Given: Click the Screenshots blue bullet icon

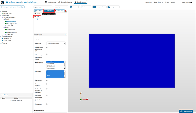Looking at the screenshot, I should pos(3,38).
